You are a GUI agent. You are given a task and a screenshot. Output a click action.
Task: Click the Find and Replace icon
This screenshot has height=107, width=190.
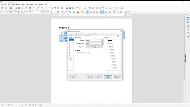click(52, 8)
